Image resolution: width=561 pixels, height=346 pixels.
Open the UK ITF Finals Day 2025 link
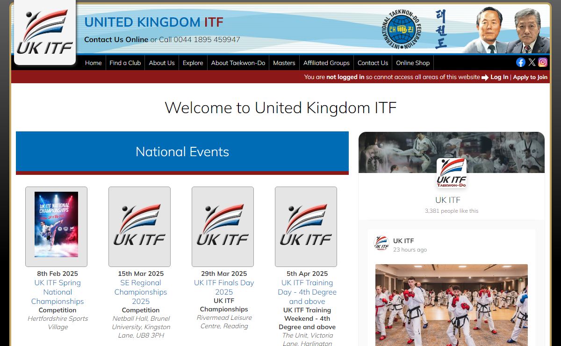tap(224, 287)
